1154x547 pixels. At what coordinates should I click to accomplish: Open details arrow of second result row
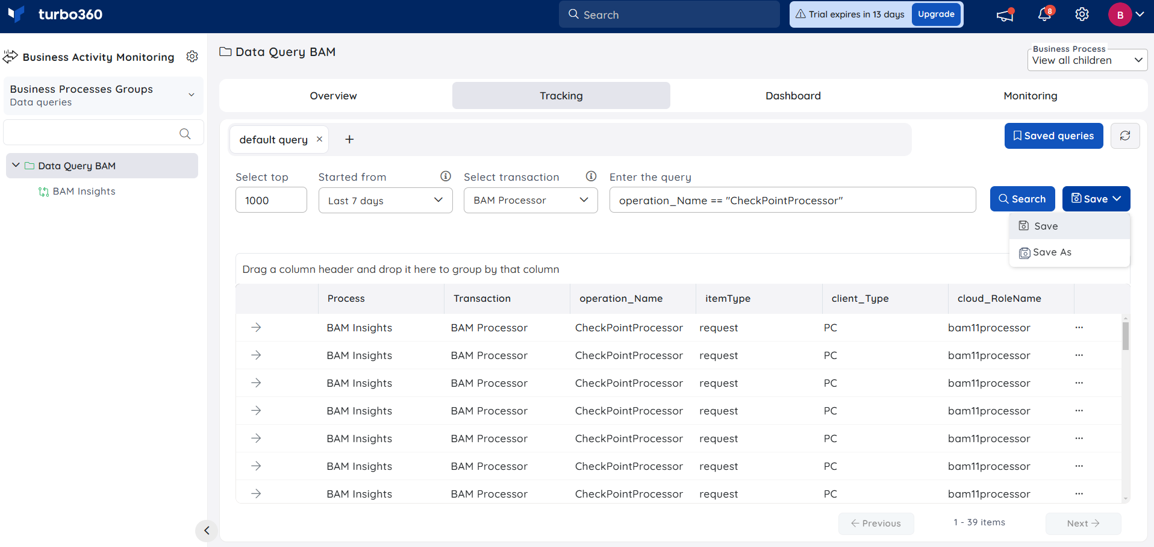(256, 355)
